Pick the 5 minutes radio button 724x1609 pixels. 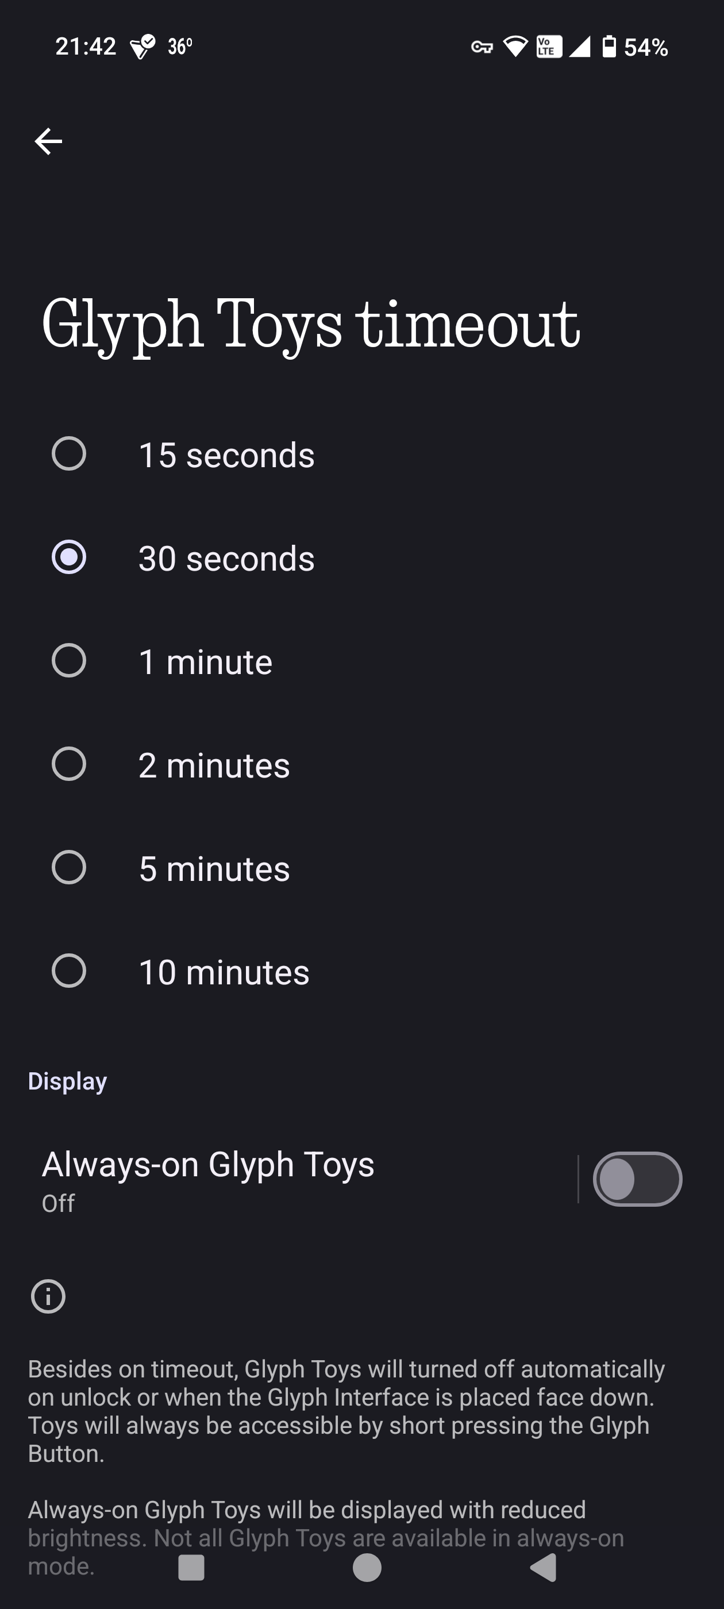[69, 868]
